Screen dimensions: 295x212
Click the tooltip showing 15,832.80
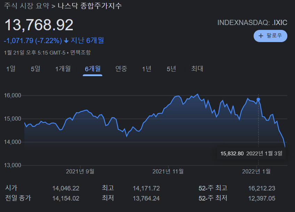252,154
